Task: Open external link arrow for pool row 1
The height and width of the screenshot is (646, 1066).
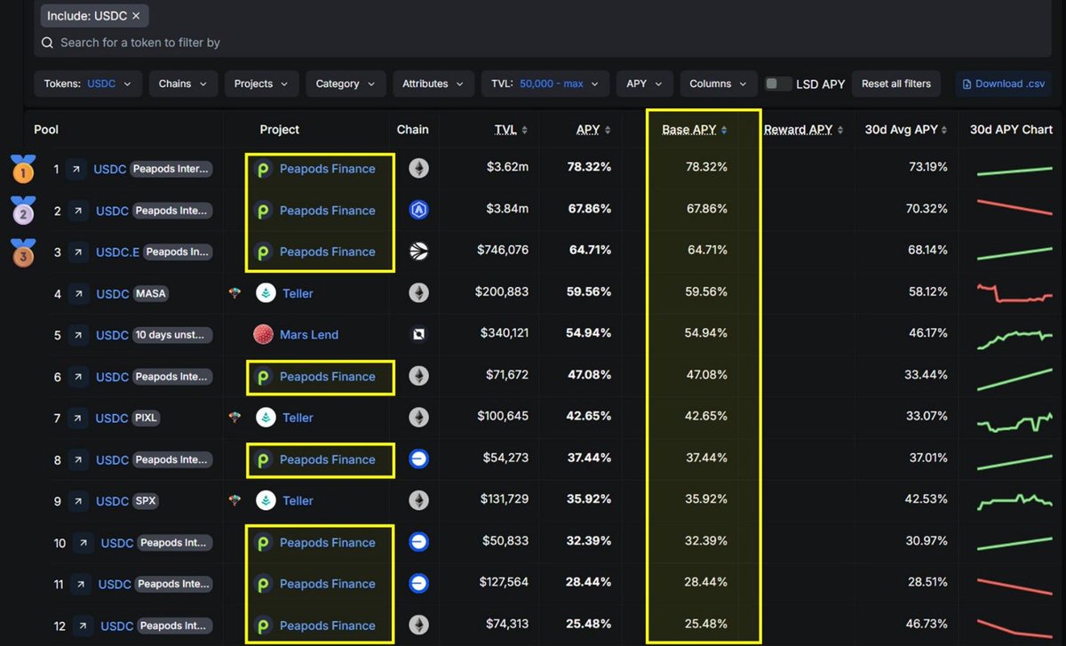Action: point(76,169)
